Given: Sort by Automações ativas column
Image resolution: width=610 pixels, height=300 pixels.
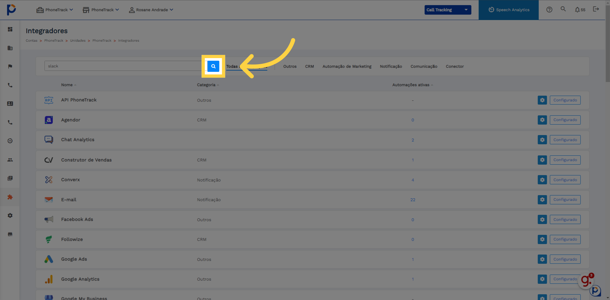Looking at the screenshot, I should pyautogui.click(x=413, y=85).
